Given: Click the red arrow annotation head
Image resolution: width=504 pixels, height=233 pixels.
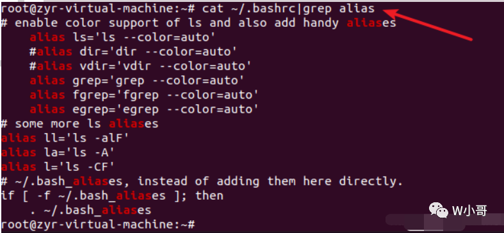Looking at the screenshot, I should (x=391, y=13).
